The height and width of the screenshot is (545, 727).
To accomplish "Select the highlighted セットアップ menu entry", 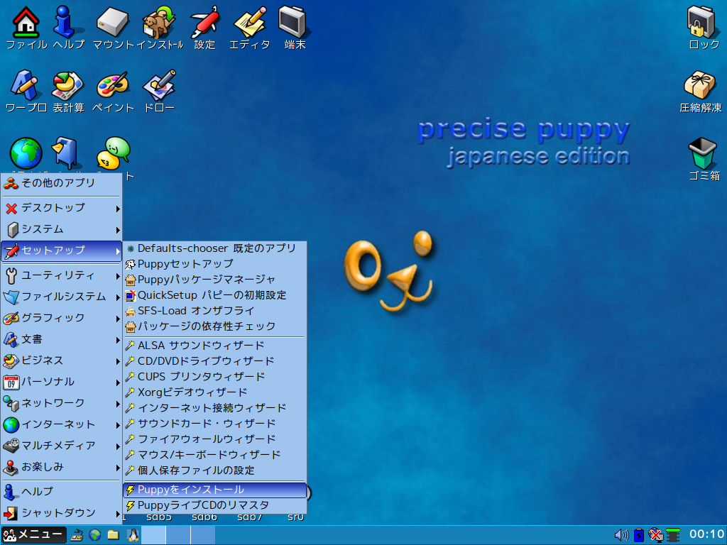I will pos(61,251).
